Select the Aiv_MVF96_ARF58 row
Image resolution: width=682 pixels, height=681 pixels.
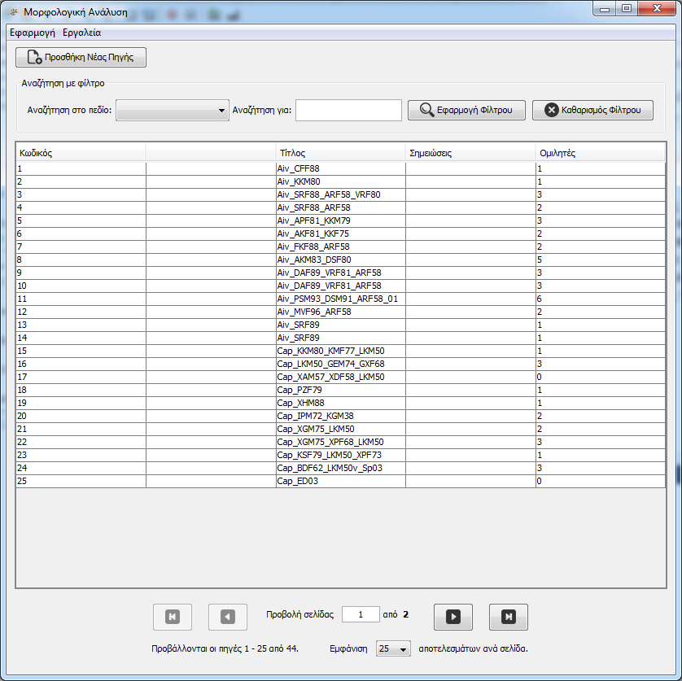[340, 312]
